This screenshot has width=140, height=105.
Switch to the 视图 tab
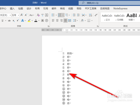(71, 9)
